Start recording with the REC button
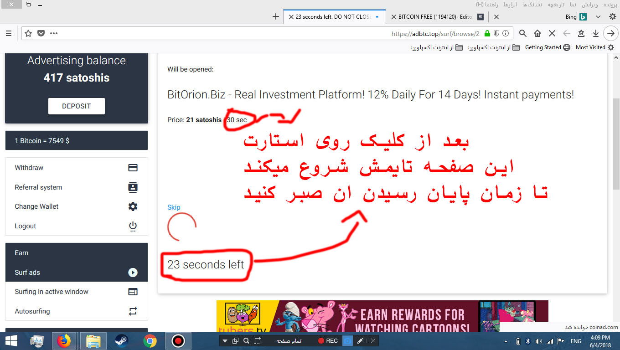Viewport: 620px width, 350px height. (328, 340)
